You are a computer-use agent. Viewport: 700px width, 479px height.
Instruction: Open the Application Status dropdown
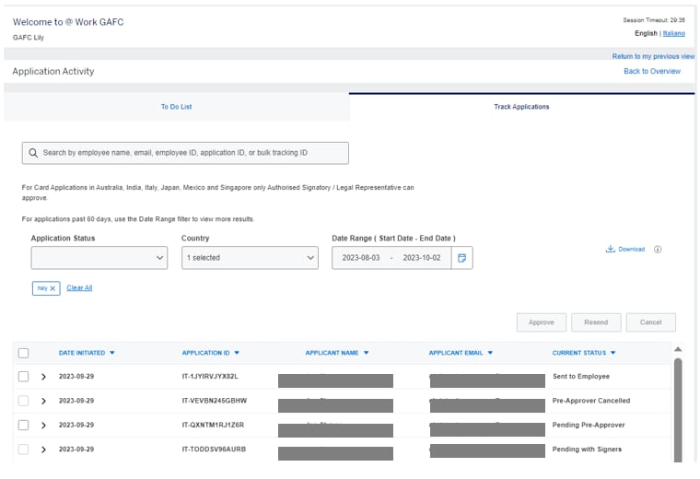pos(99,258)
